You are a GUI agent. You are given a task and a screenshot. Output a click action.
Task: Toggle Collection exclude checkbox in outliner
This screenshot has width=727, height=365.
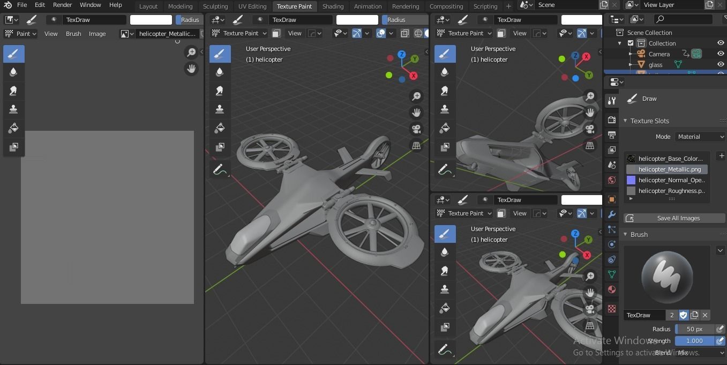(x=631, y=43)
